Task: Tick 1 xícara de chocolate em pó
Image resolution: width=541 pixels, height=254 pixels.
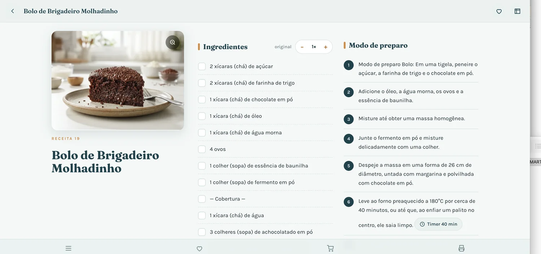Action: click(x=202, y=100)
